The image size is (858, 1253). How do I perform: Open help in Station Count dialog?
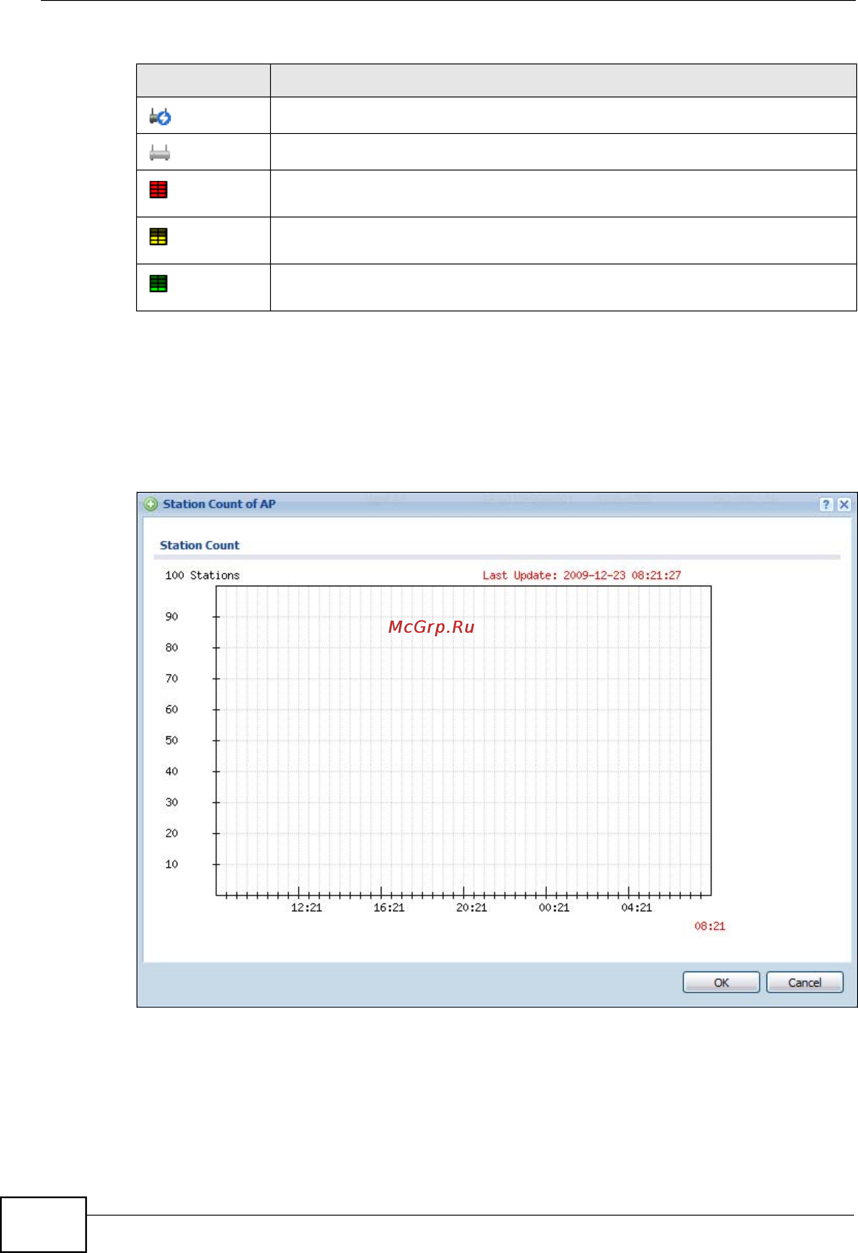click(x=826, y=504)
